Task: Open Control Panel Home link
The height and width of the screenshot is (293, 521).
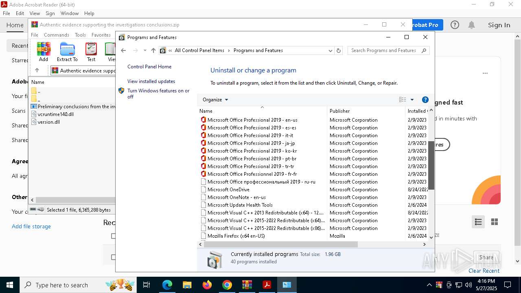Action: pos(149,67)
